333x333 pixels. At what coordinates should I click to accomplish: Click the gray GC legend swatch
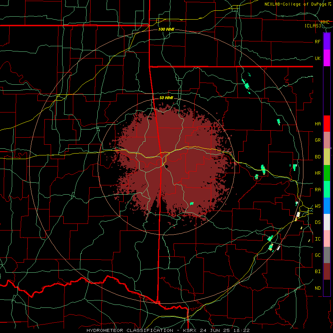click(327, 255)
